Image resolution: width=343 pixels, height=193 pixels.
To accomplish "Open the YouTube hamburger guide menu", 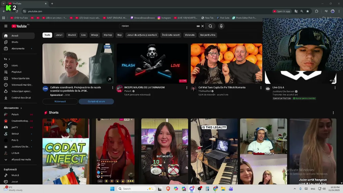I will click(x=6, y=26).
